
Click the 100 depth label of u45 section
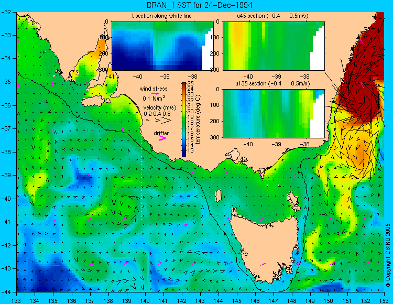215,38
